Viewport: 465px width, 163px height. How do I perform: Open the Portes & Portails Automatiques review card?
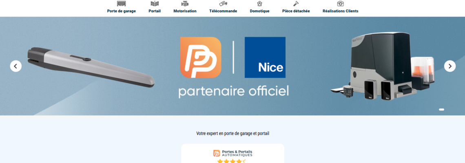tap(233, 154)
